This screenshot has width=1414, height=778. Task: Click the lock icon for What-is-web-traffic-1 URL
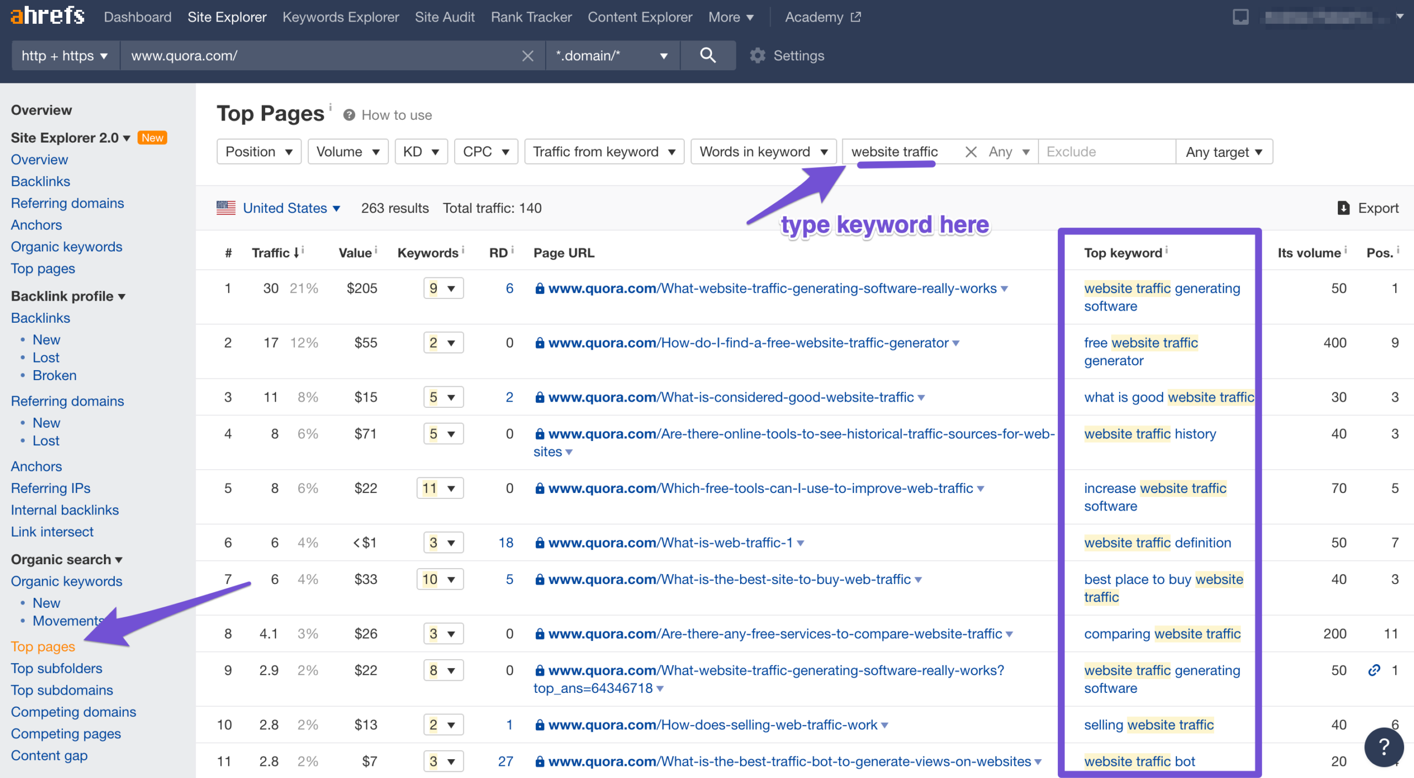point(540,543)
